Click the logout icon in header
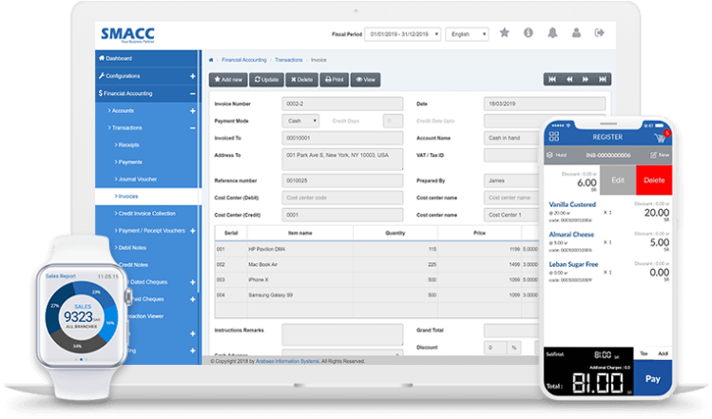The image size is (712, 419). 599,33
